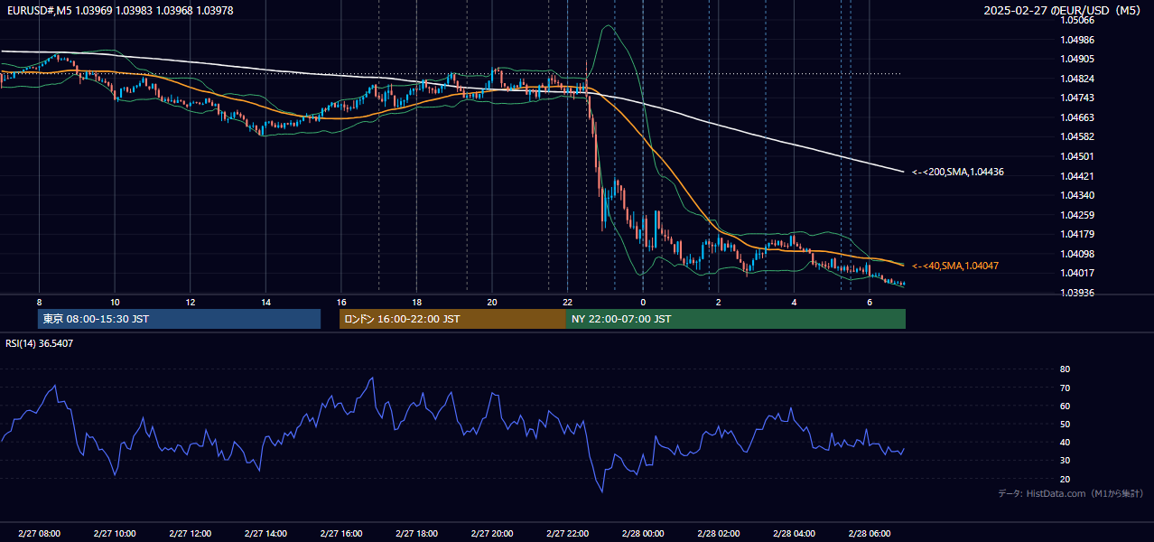Viewport: 1154px width, 542px height.
Task: Click RSI scale value 60
Action: pos(1065,406)
